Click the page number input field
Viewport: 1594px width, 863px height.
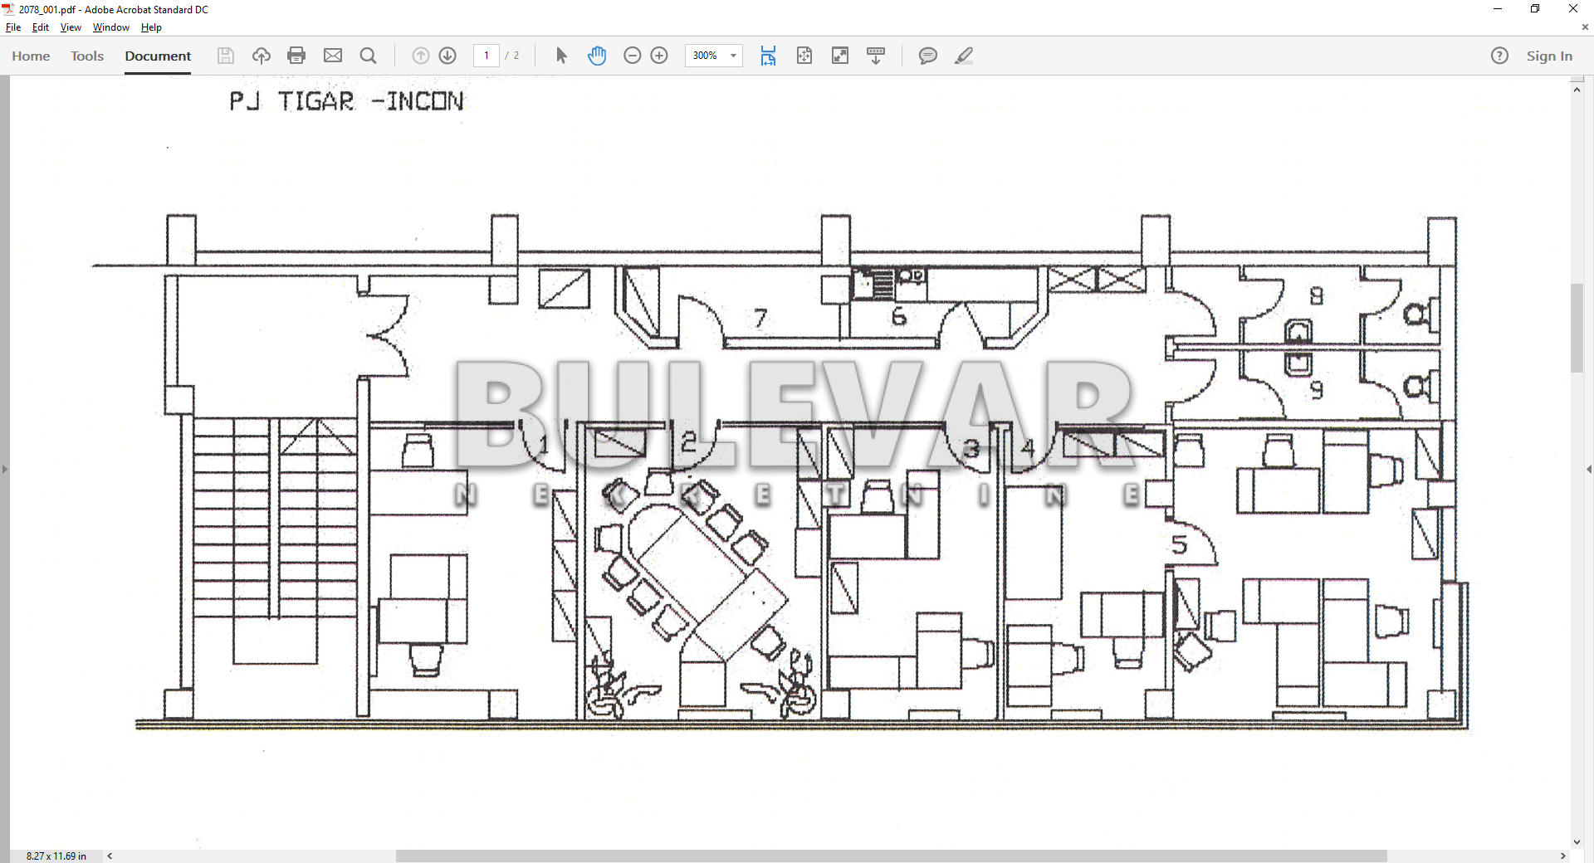tap(487, 56)
